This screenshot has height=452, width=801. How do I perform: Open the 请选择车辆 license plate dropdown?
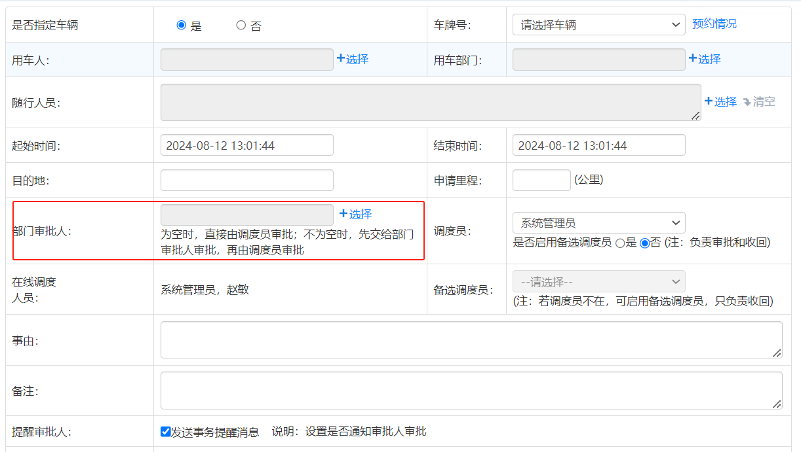(598, 25)
